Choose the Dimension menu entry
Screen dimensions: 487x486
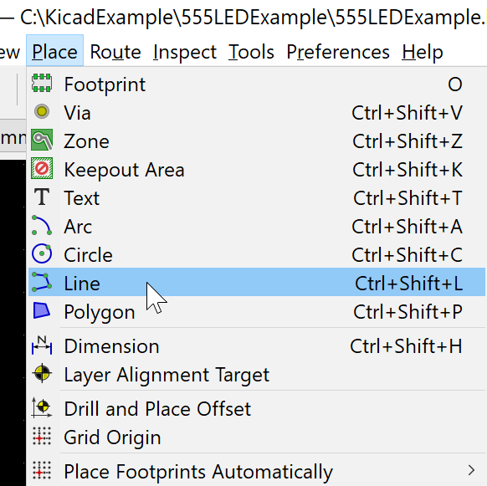click(257, 346)
